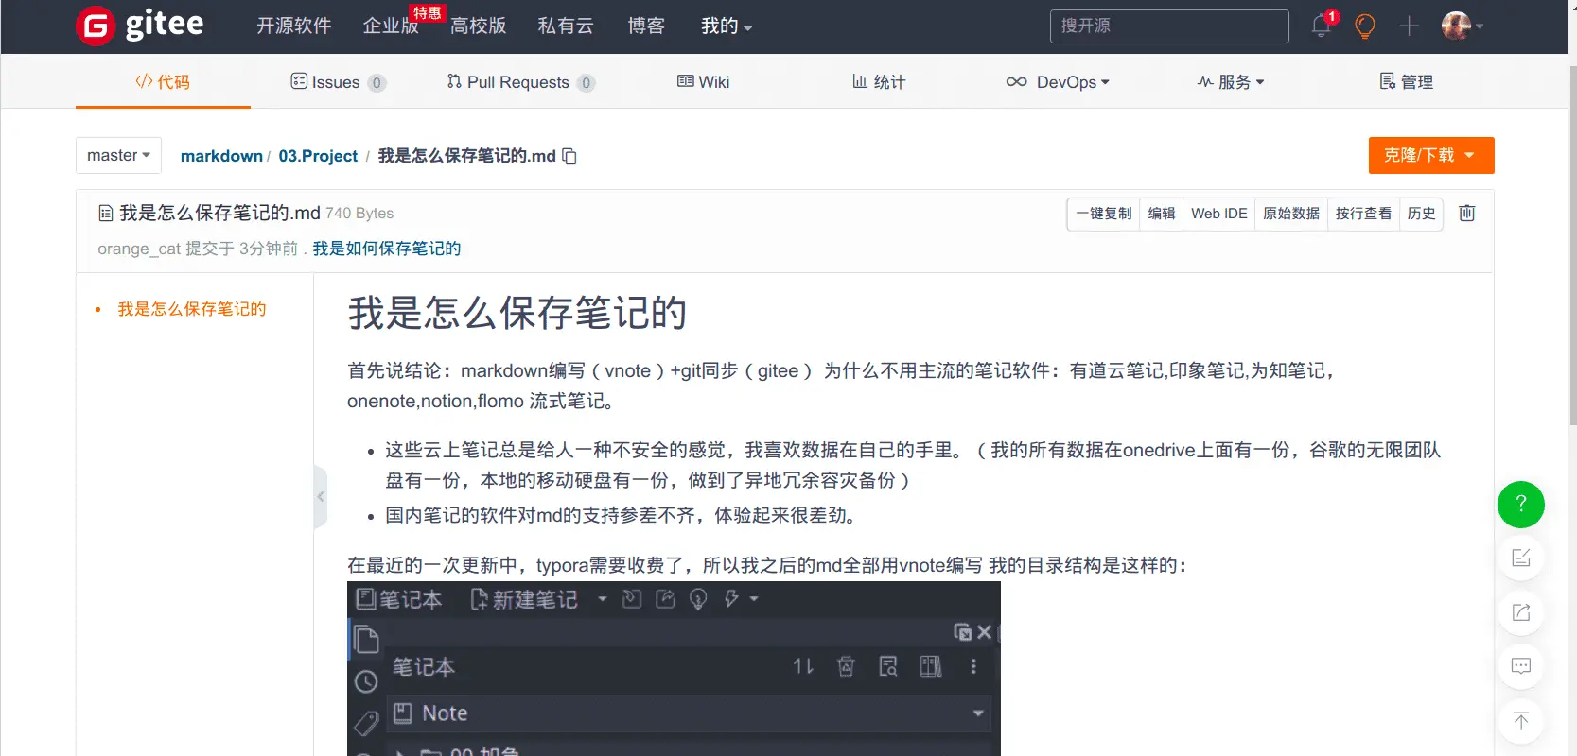The height and width of the screenshot is (756, 1577).
Task: Click the floating edit pencil icon
Action: 1521,558
